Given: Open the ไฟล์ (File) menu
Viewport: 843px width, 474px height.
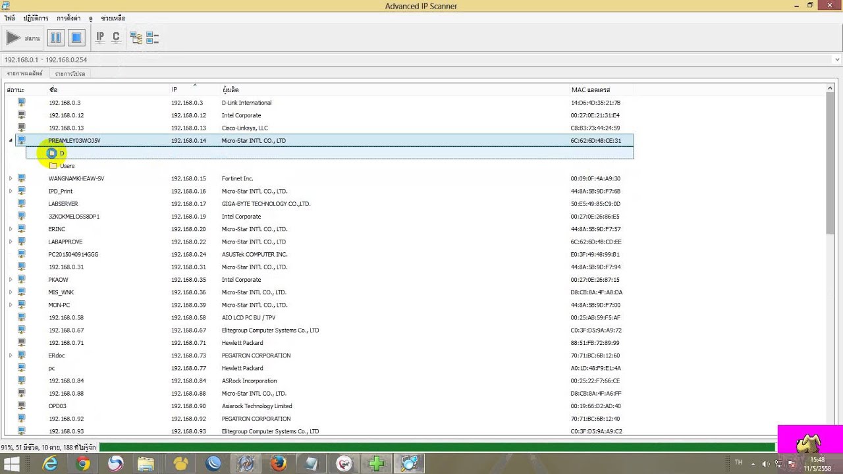Looking at the screenshot, I should [x=9, y=18].
